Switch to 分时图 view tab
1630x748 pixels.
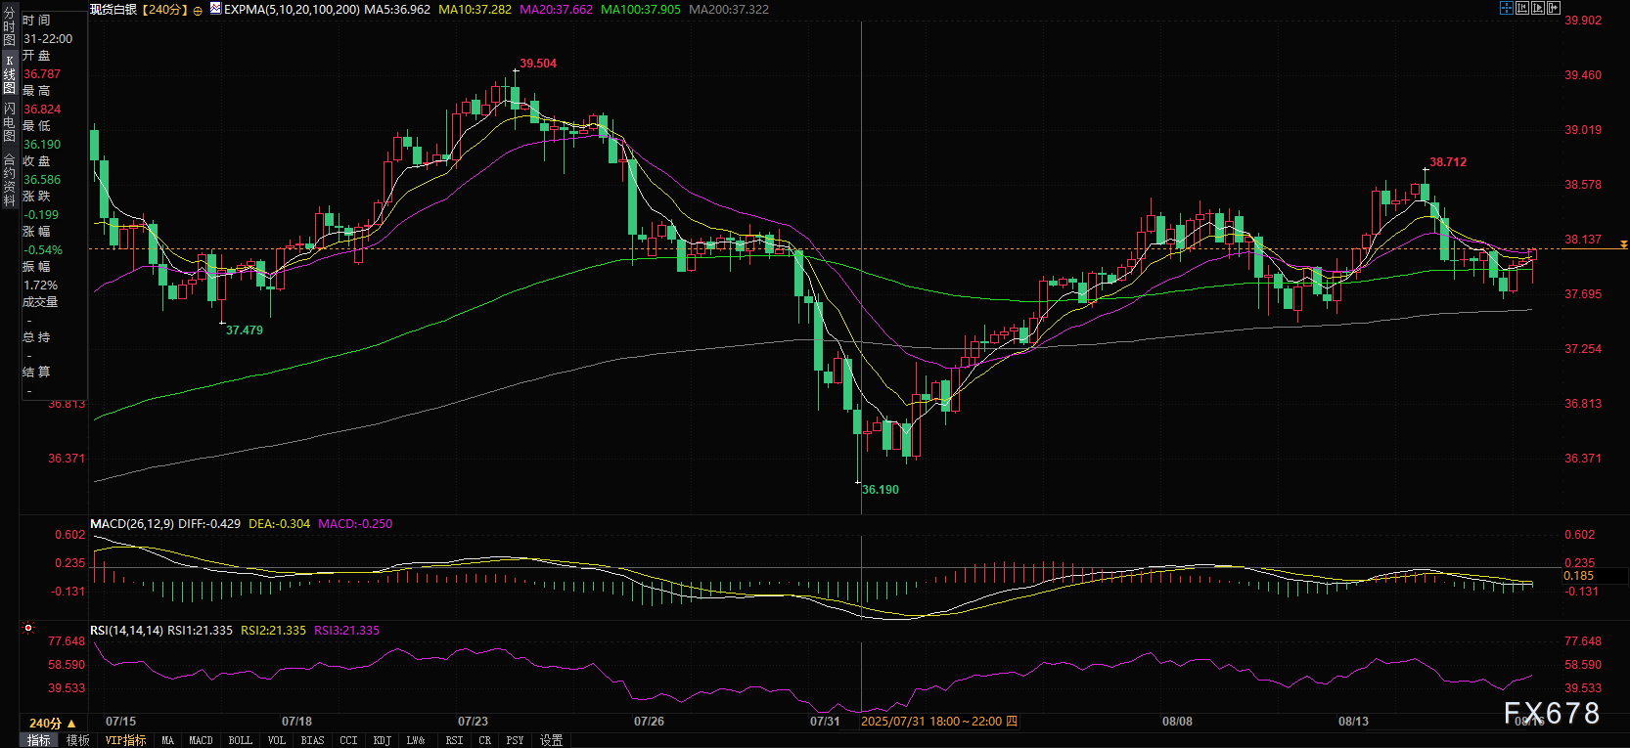tap(9, 27)
